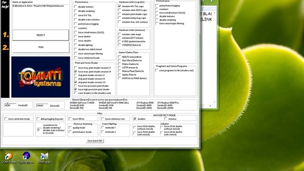The height and width of the screenshot is (171, 304).
Task: Enable force reference rast. checkbox
Action: [x=103, y=119]
